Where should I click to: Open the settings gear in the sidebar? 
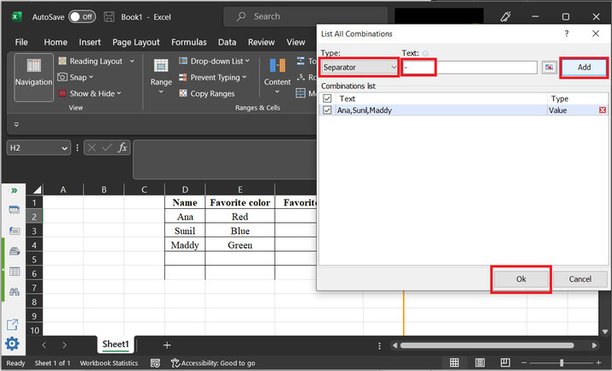point(13,344)
